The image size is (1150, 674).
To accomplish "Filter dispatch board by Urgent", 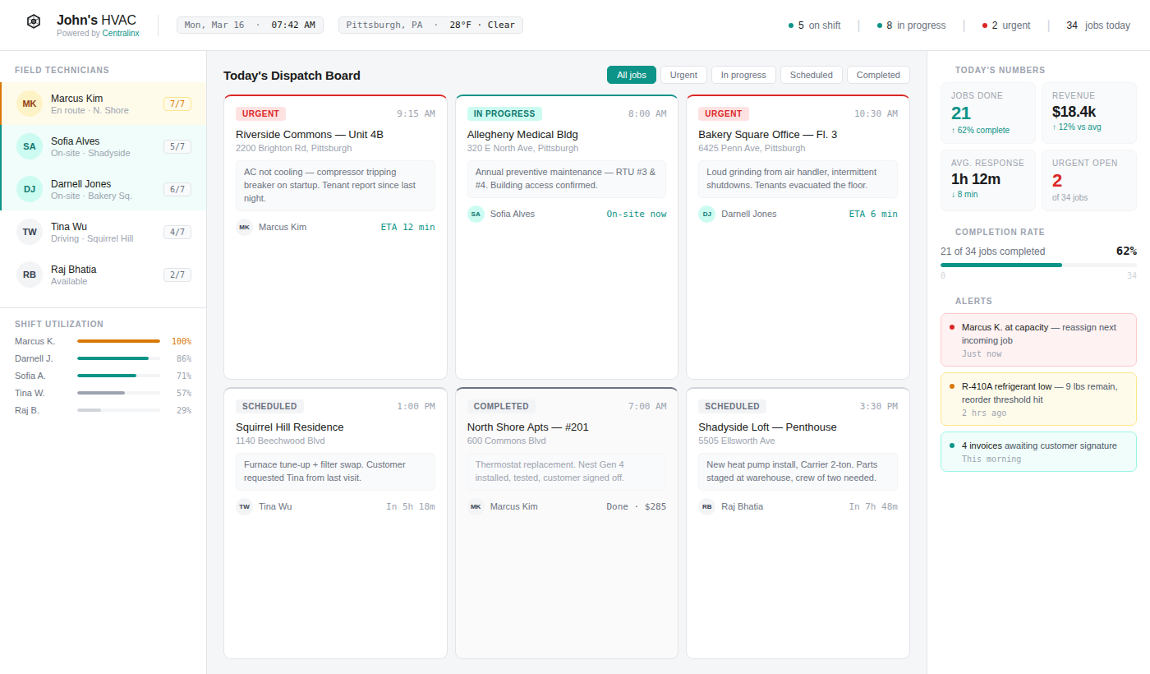I will click(683, 75).
